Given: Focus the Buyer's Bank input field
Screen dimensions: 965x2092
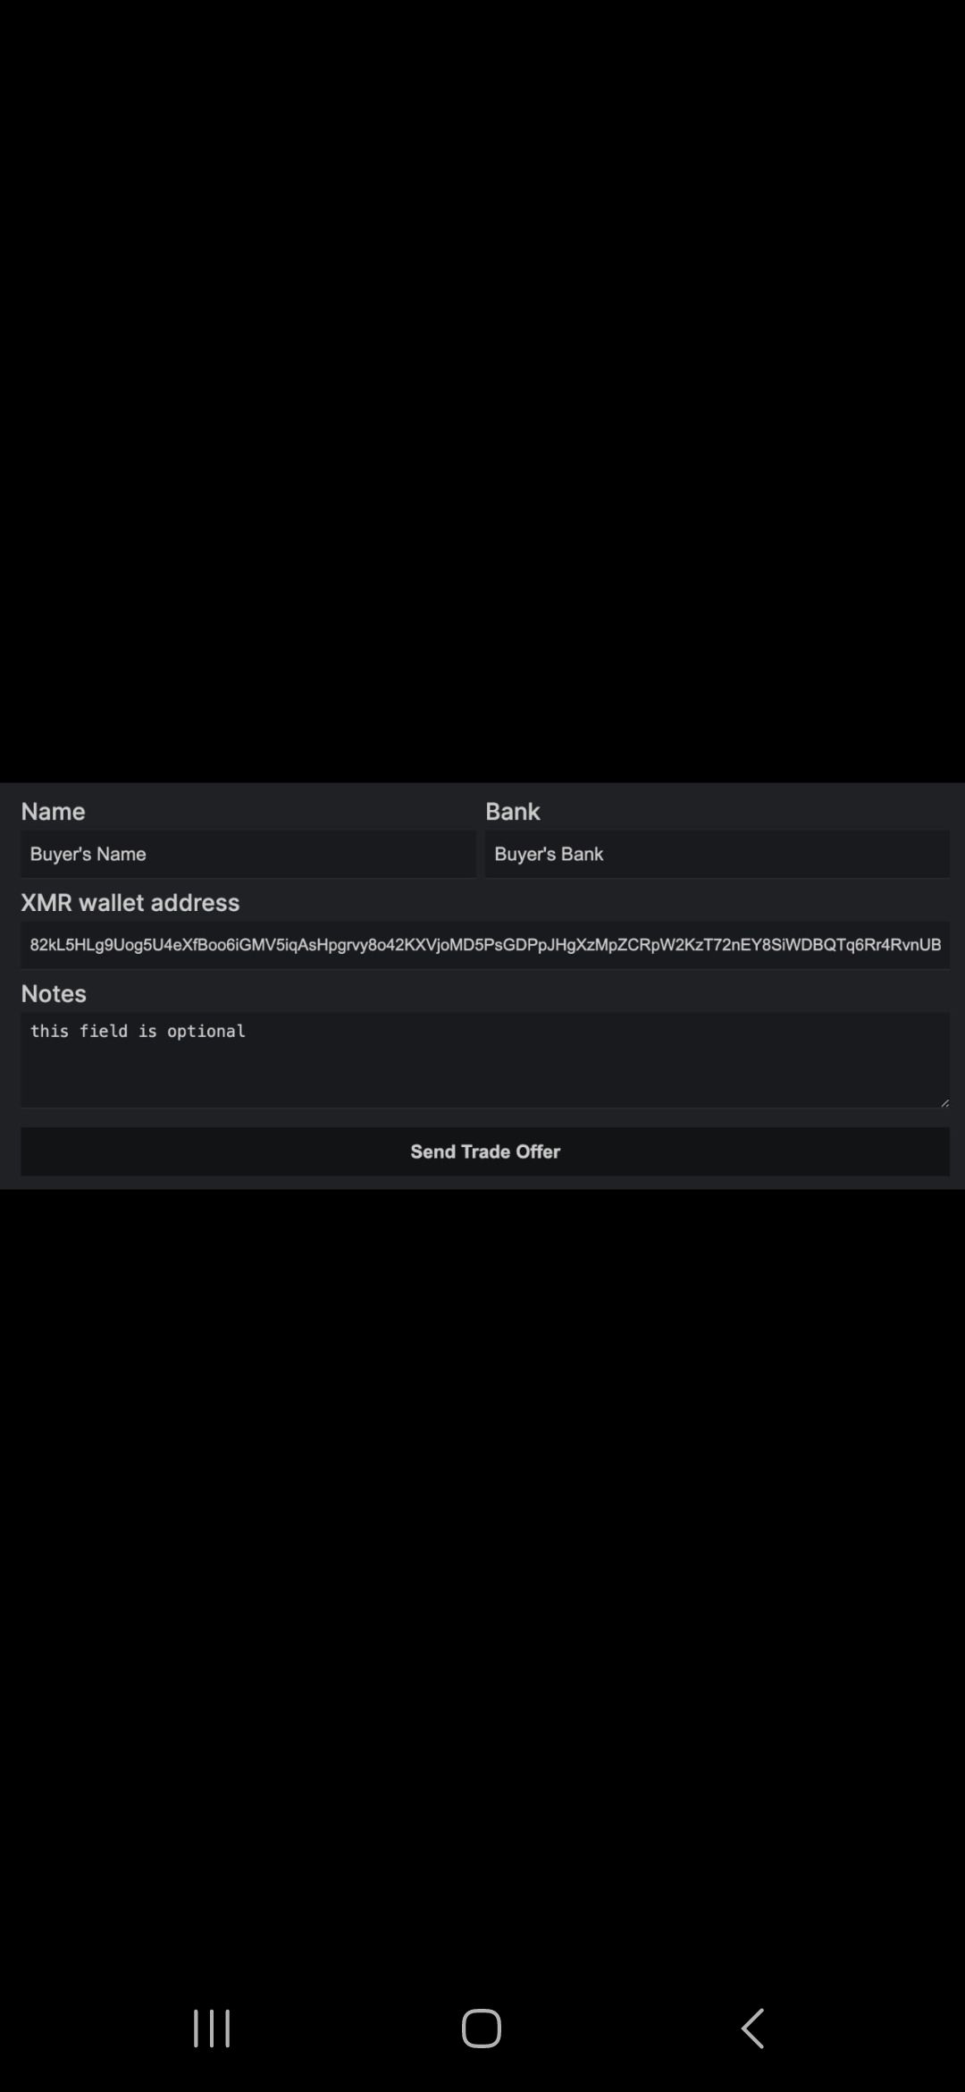Looking at the screenshot, I should [717, 854].
